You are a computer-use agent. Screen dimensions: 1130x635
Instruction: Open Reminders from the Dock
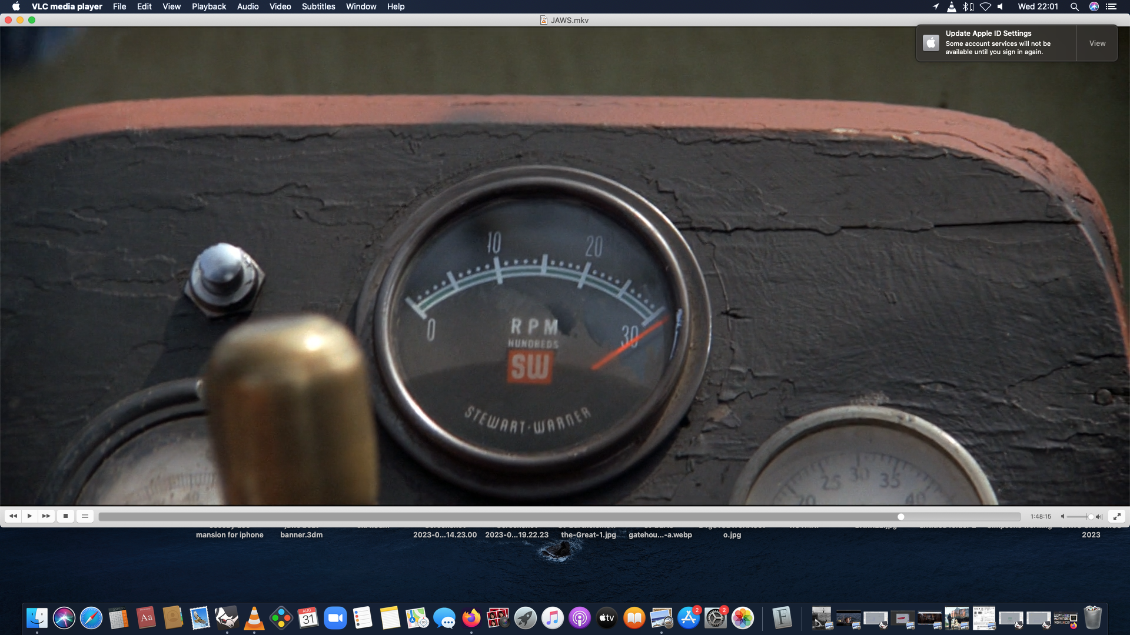[363, 618]
